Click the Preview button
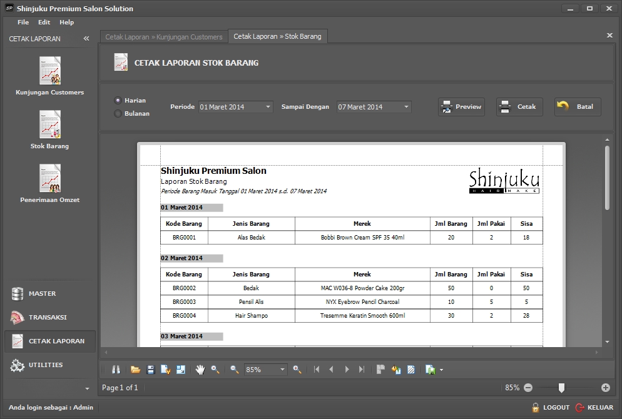 [462, 107]
